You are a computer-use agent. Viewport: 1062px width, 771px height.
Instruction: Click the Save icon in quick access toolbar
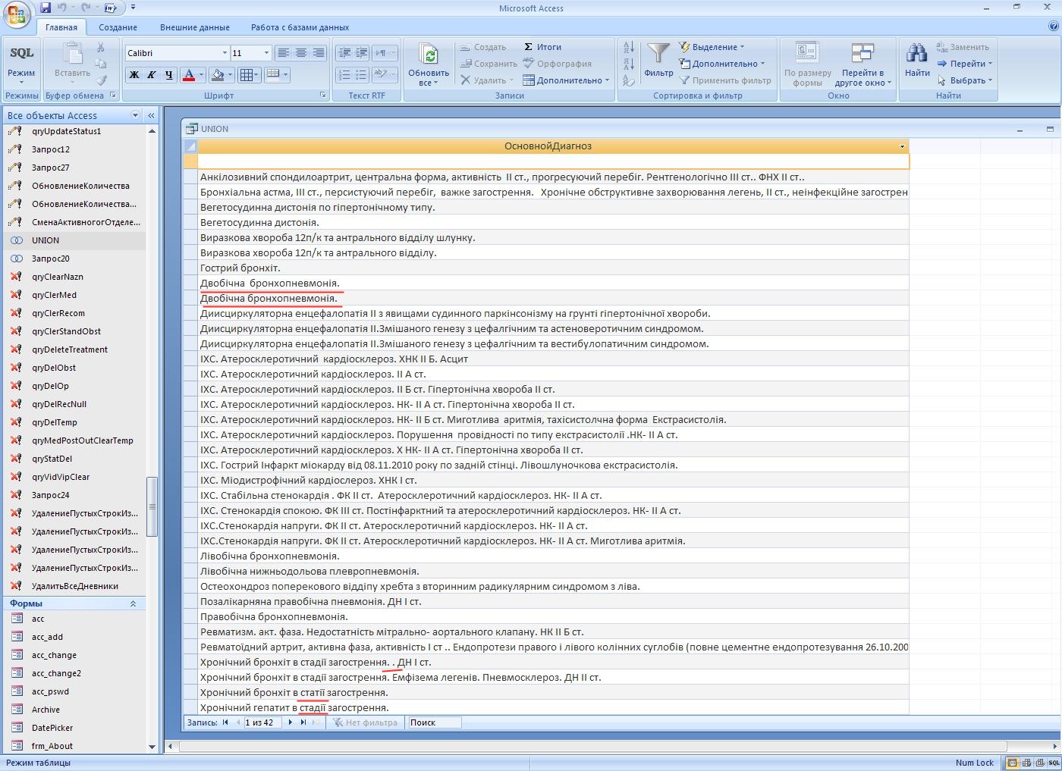coord(46,8)
